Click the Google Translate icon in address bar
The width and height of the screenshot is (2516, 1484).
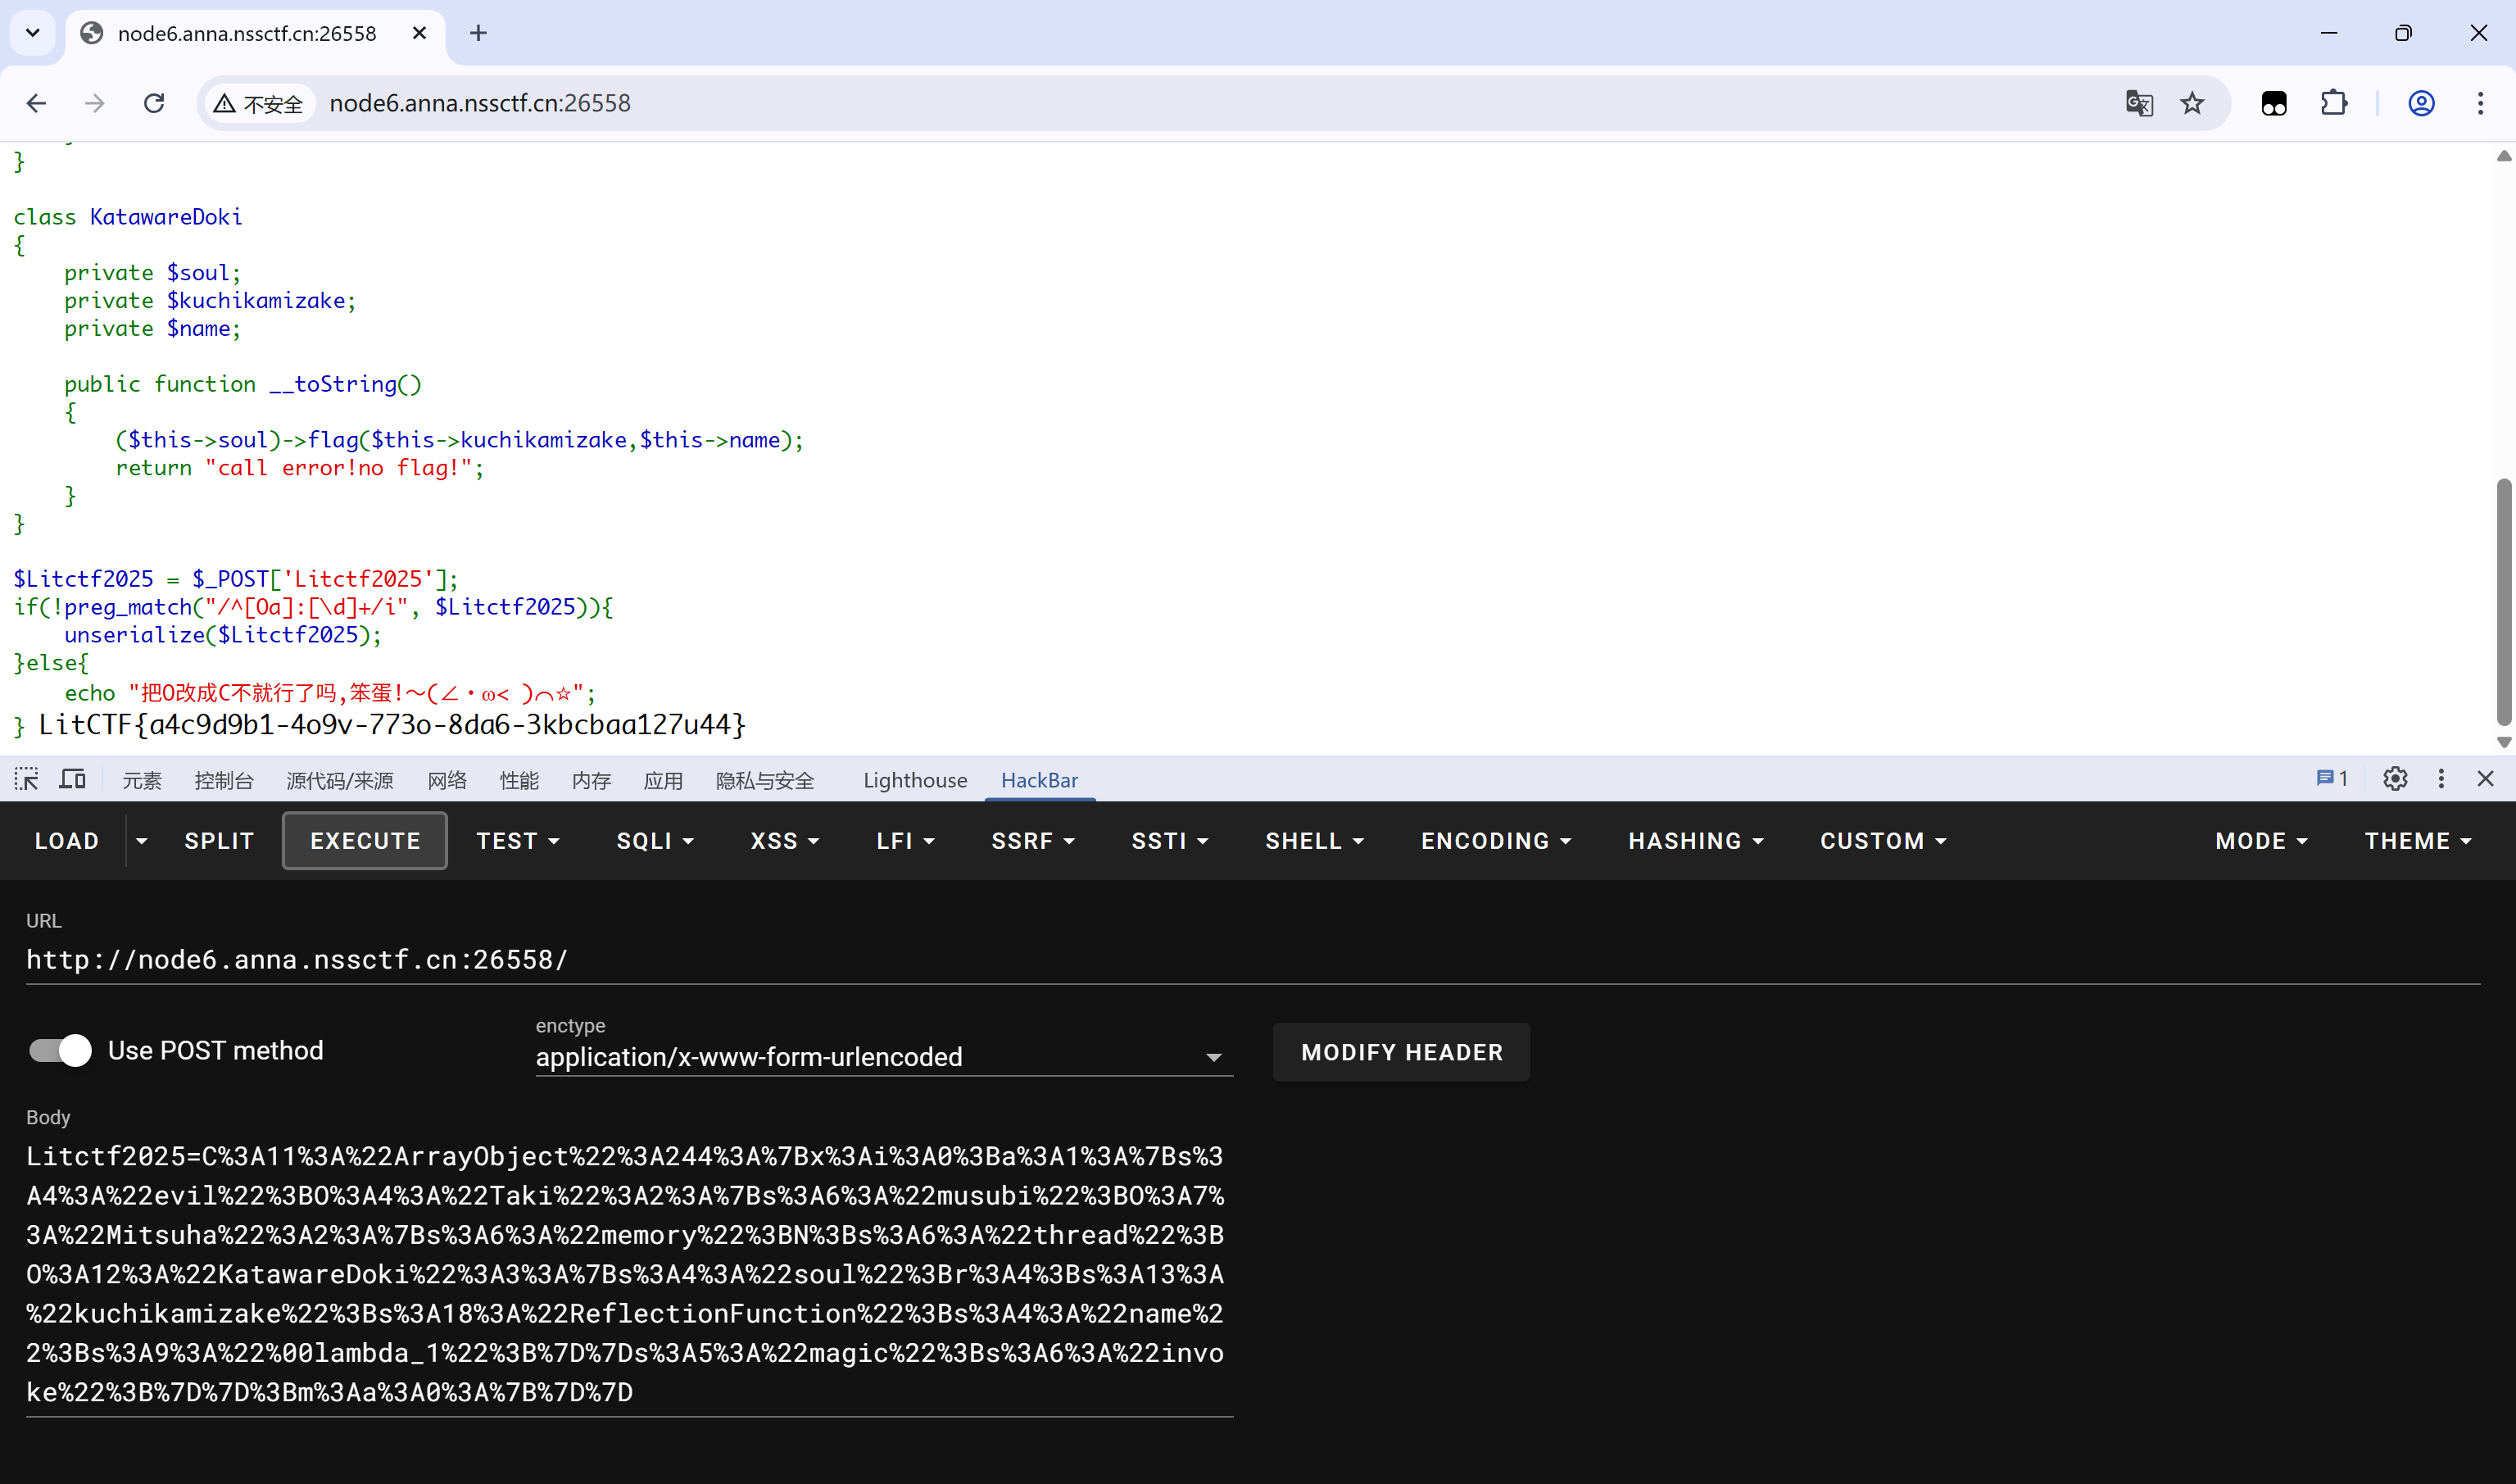pos(2138,103)
